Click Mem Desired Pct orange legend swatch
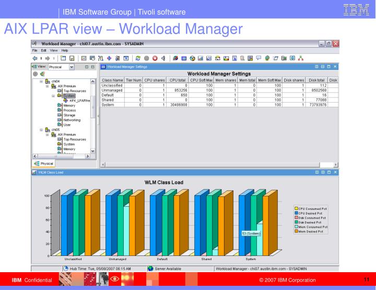Viewport: 376px width, 290px height. coord(296,231)
